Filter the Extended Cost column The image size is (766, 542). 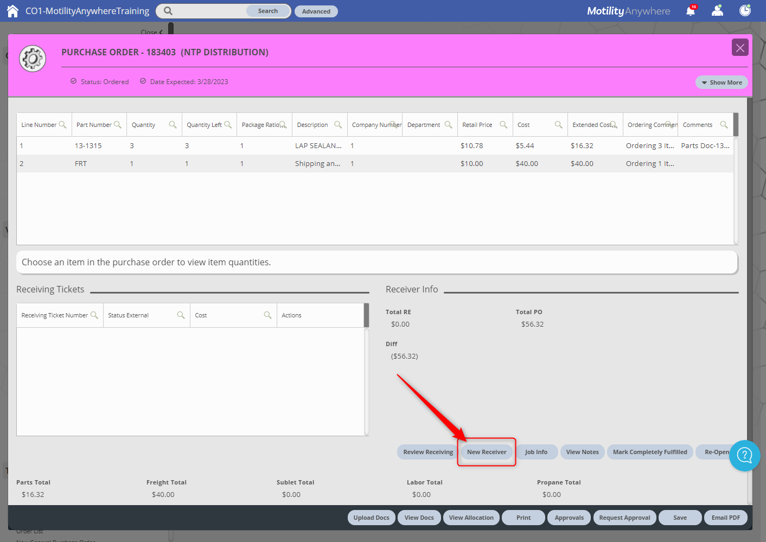point(614,125)
